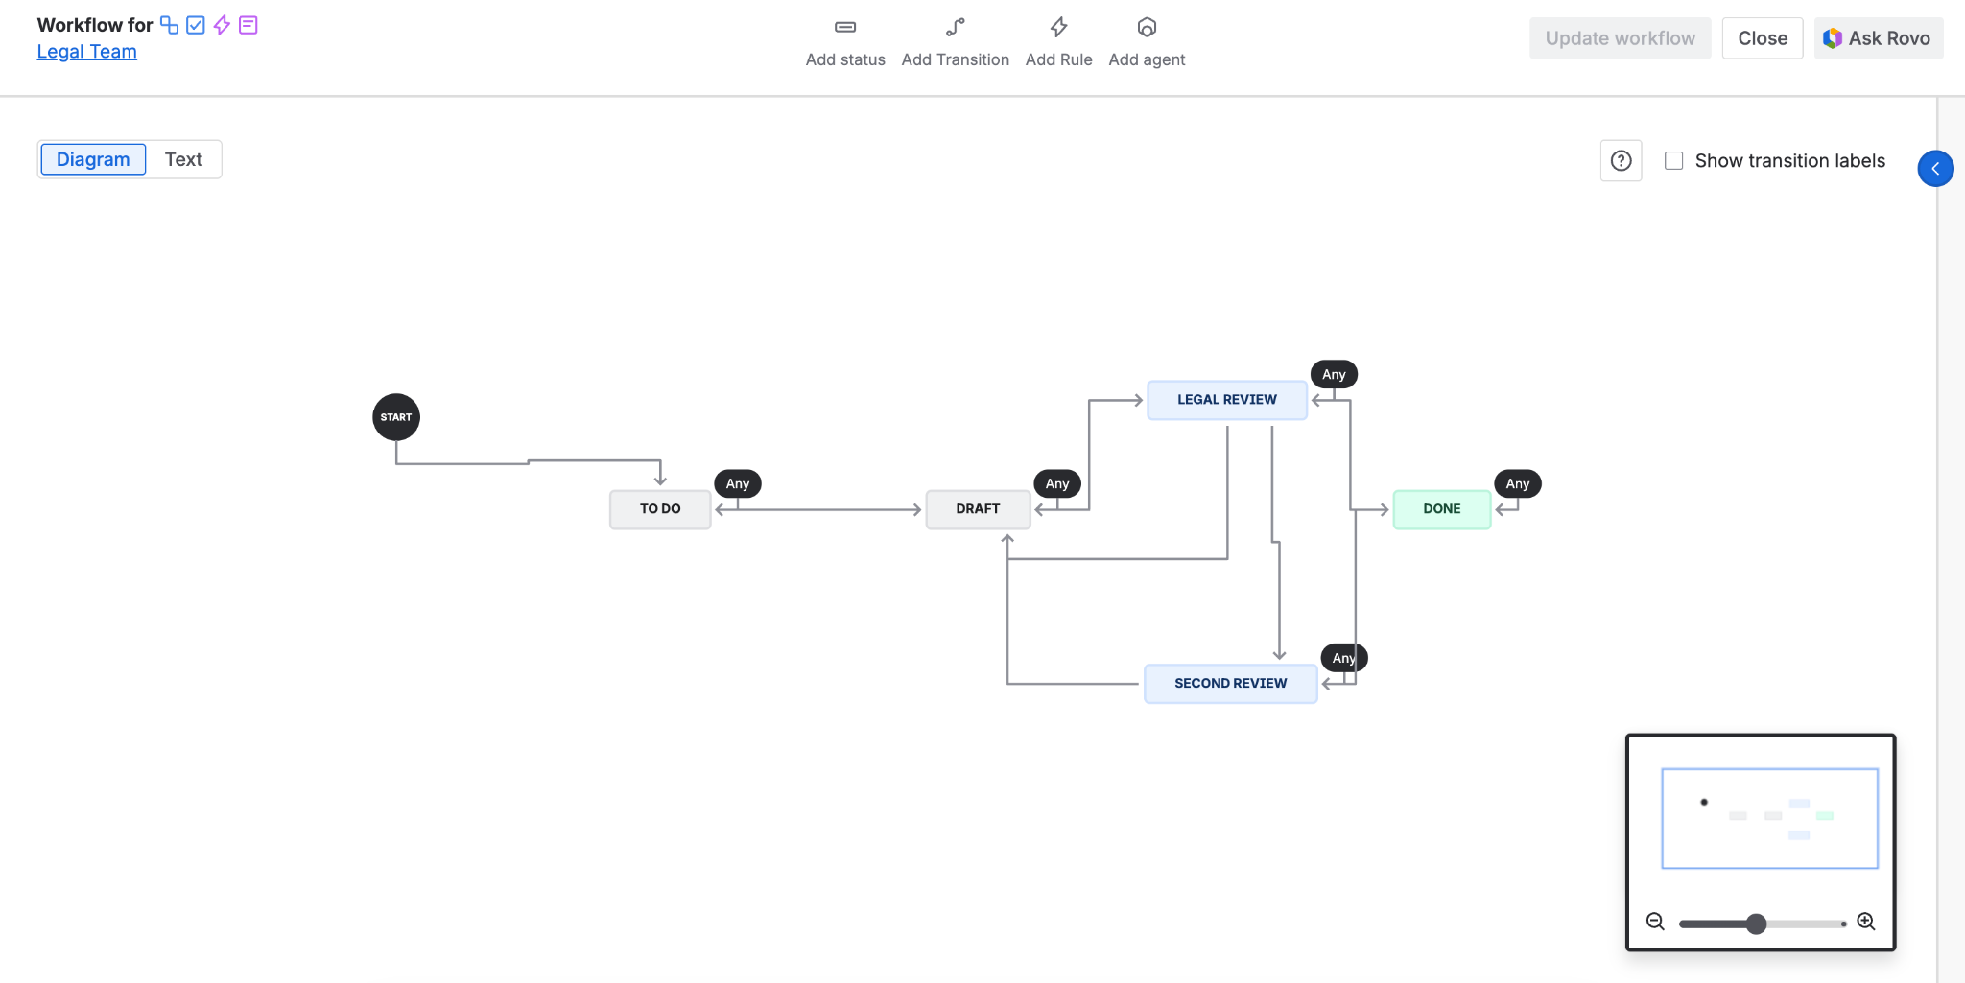Enable Show transition labels checkbox
Image resolution: width=1965 pixels, height=983 pixels.
click(x=1673, y=160)
